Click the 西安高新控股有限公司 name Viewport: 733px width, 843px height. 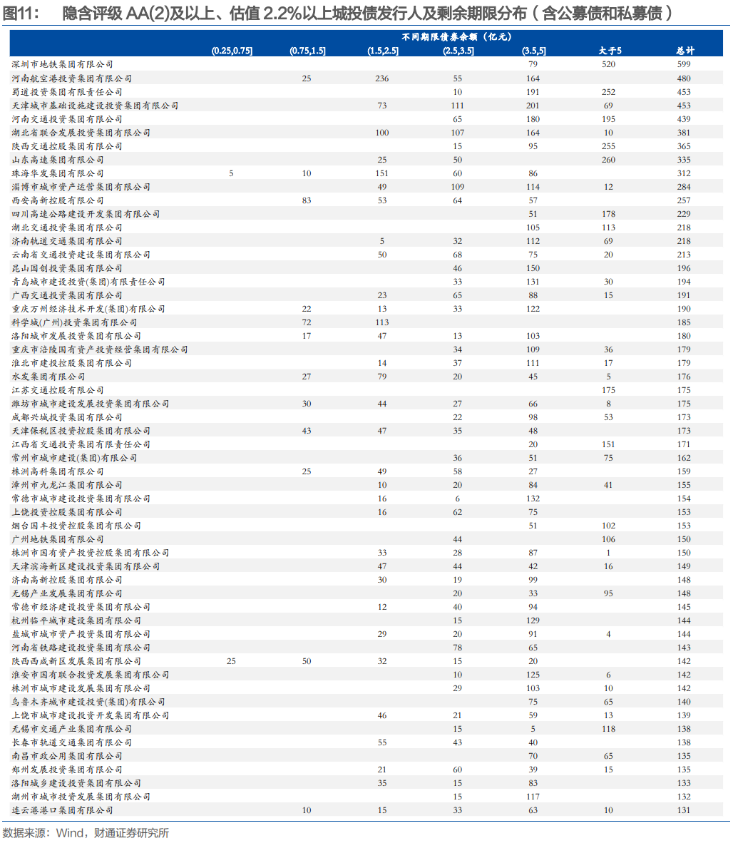(58, 200)
